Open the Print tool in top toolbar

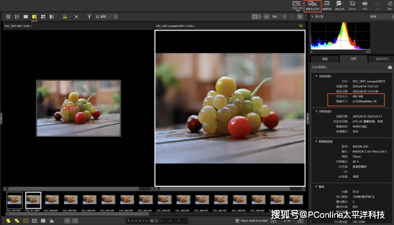pos(365,6)
